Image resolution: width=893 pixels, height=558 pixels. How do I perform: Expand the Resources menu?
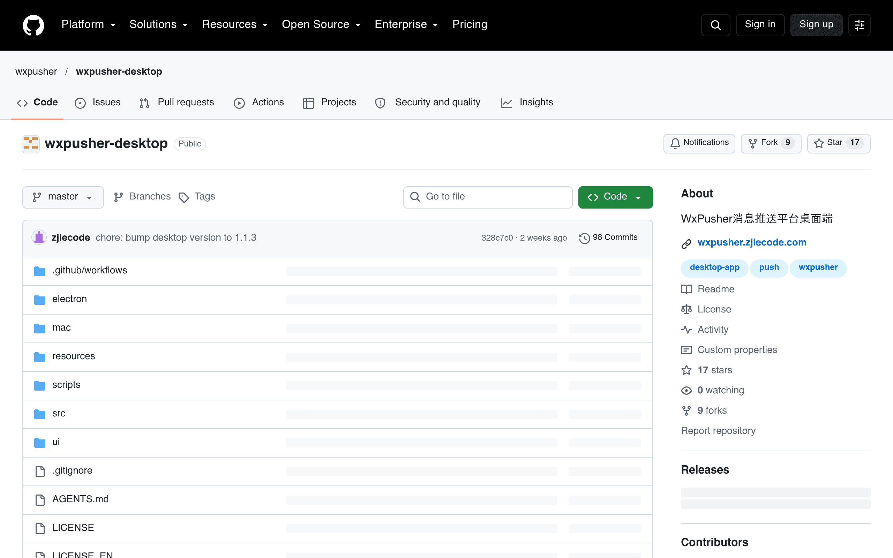(x=235, y=25)
